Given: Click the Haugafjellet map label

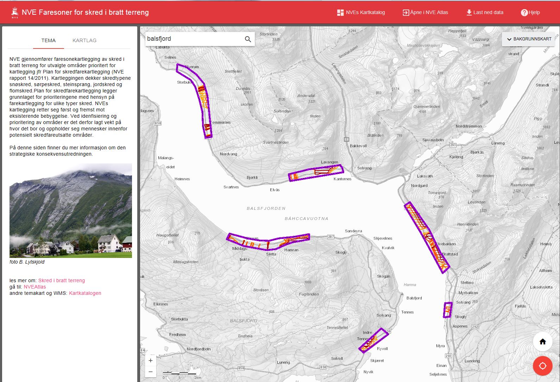Looking at the screenshot, I should [x=168, y=235].
